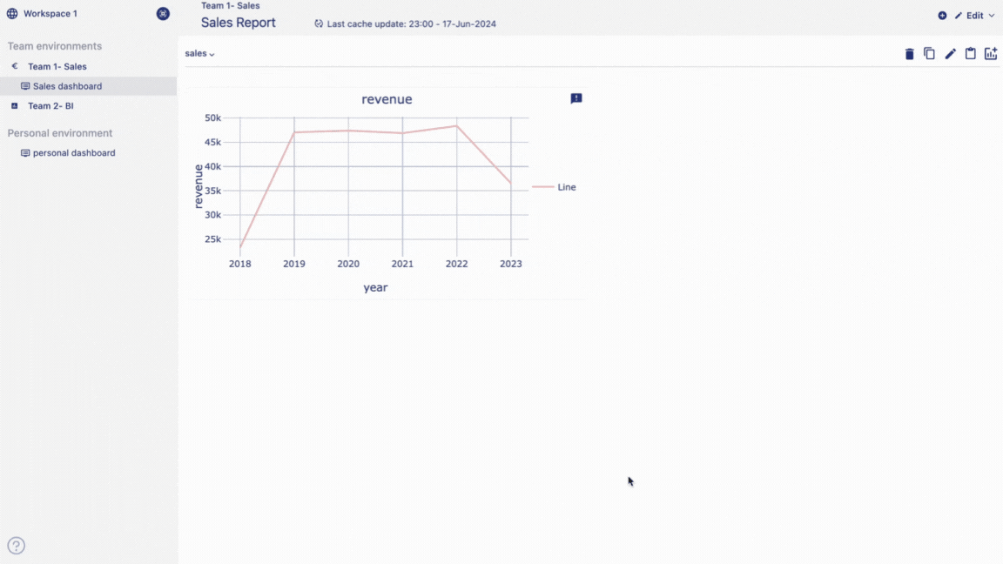Click the help question mark icon

tap(17, 546)
